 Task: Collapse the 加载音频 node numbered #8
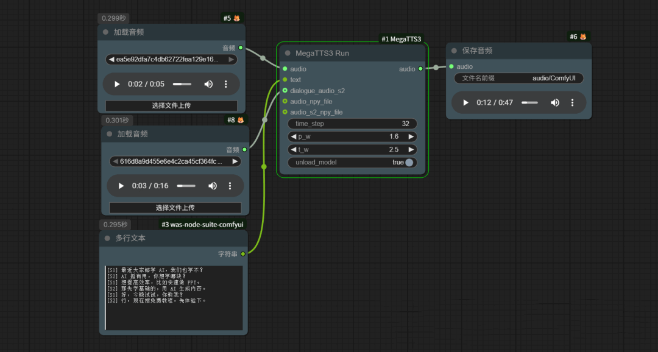(110, 134)
